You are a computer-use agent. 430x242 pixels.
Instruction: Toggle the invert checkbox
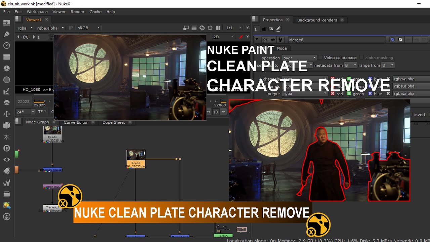pyautogui.click(x=412, y=115)
